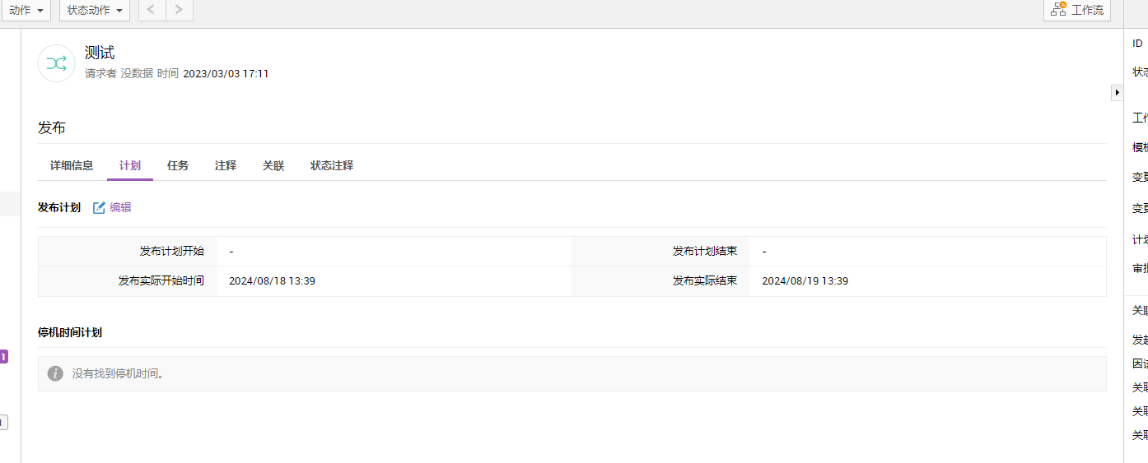The image size is (1148, 463).
Task: Open the 动作 dropdown menu
Action: click(26, 10)
